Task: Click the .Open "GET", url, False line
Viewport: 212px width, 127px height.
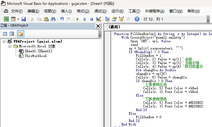Action: tap(149, 41)
